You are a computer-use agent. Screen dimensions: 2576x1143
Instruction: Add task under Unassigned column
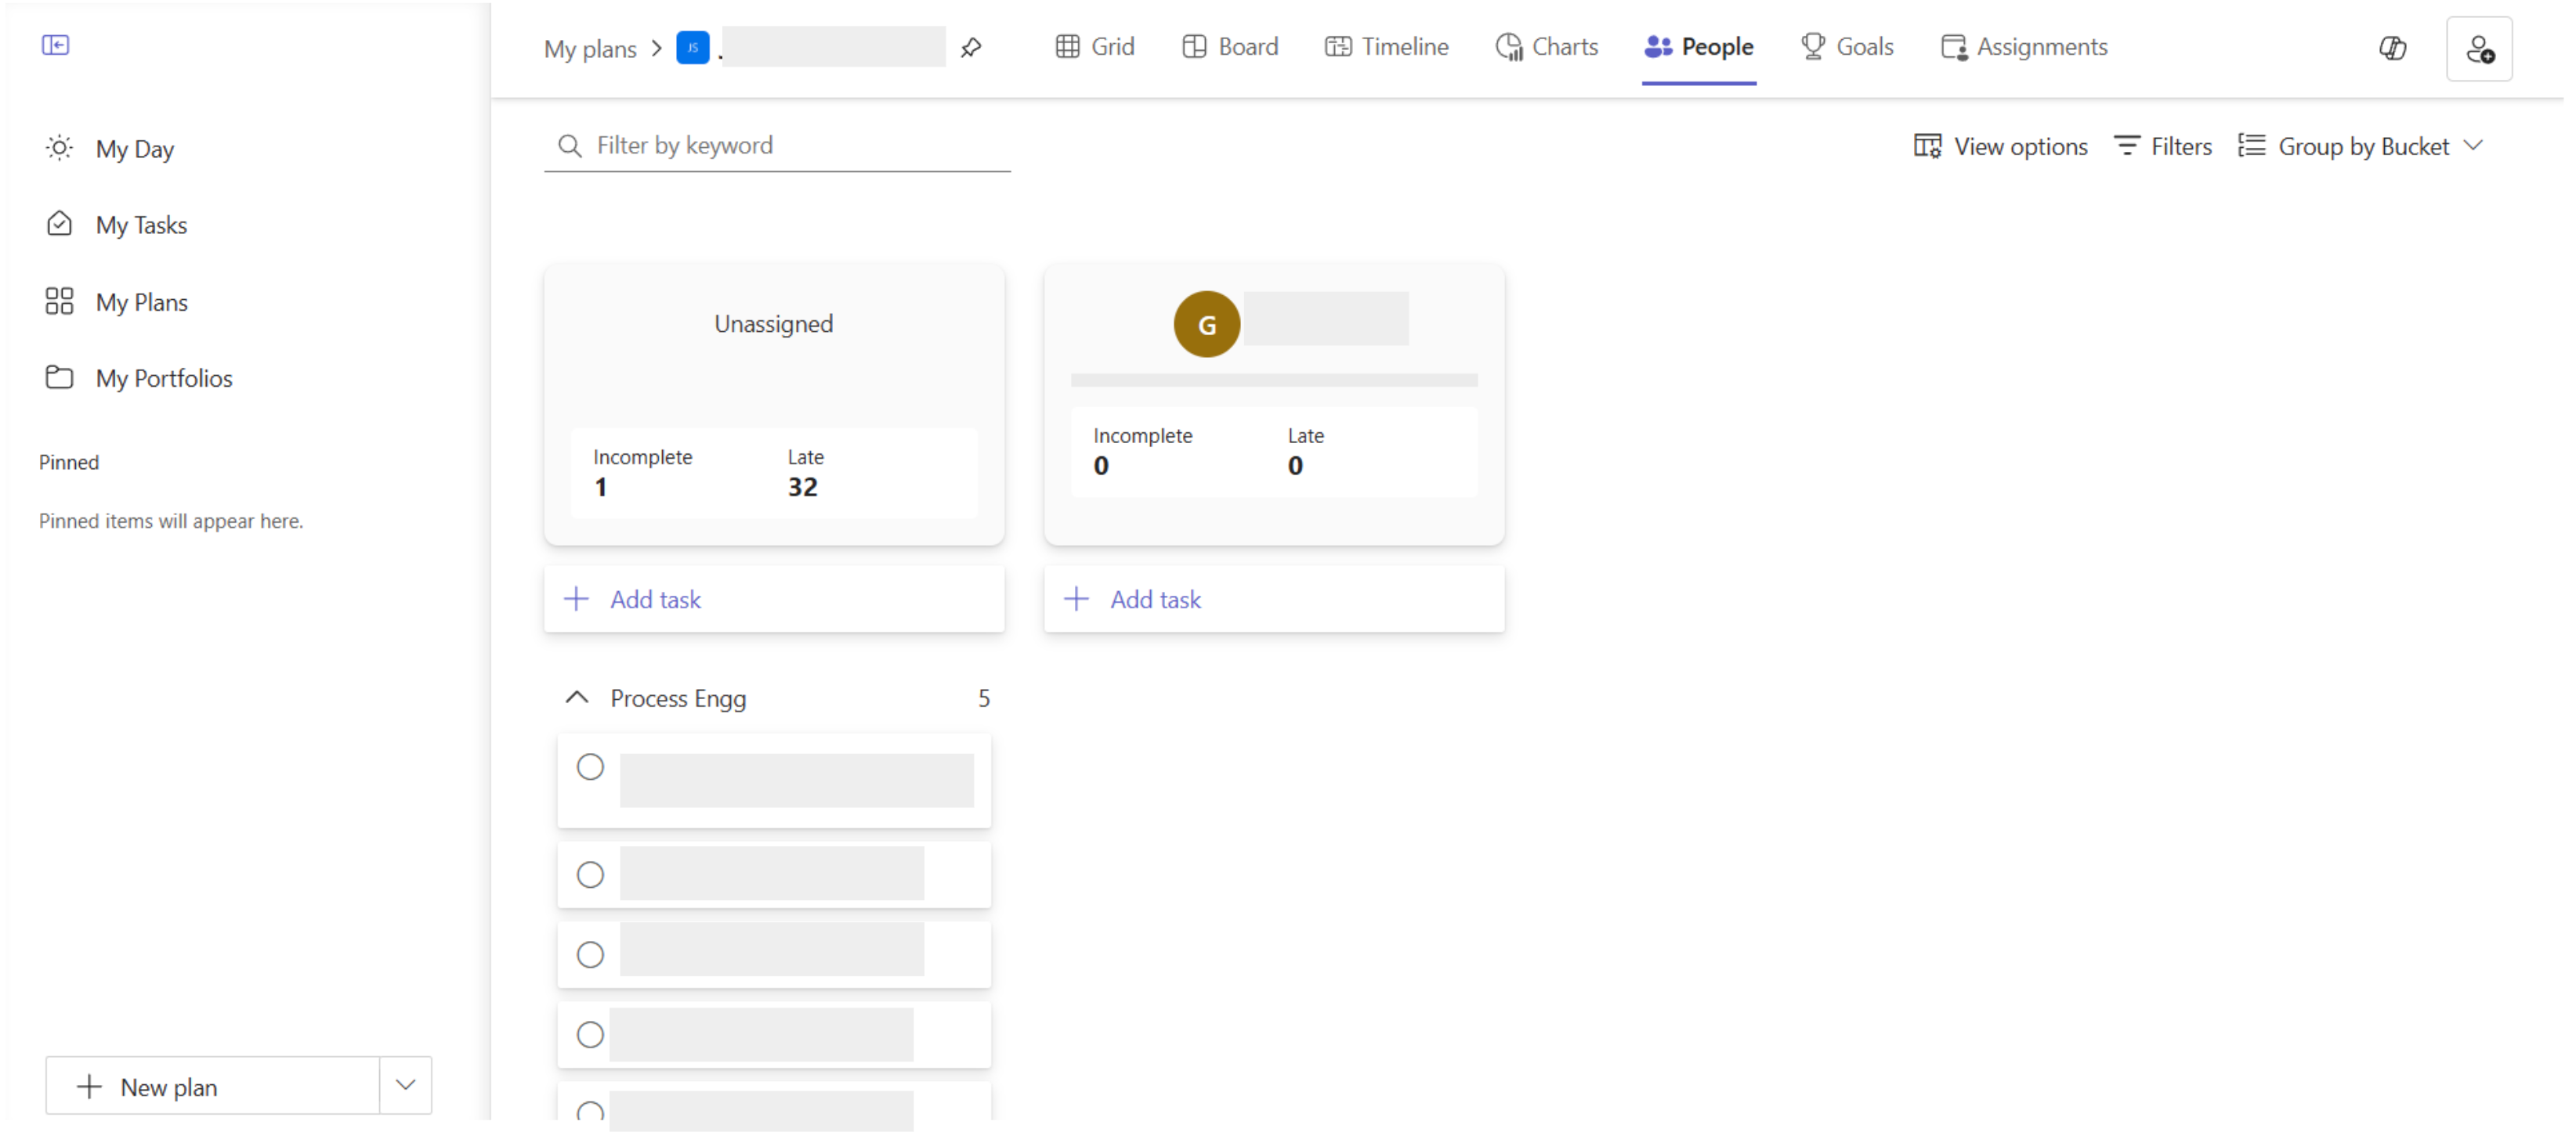click(x=773, y=598)
